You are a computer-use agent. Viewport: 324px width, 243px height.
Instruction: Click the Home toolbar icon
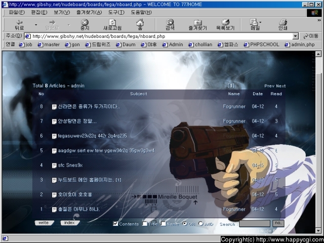pyautogui.click(x=140, y=22)
